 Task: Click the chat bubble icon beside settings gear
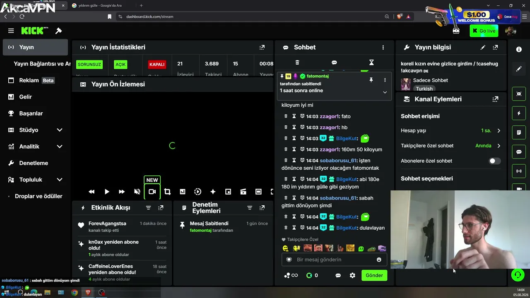point(338,275)
